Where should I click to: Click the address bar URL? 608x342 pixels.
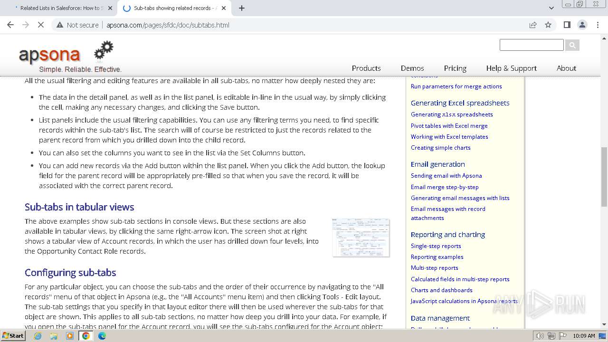(x=168, y=25)
